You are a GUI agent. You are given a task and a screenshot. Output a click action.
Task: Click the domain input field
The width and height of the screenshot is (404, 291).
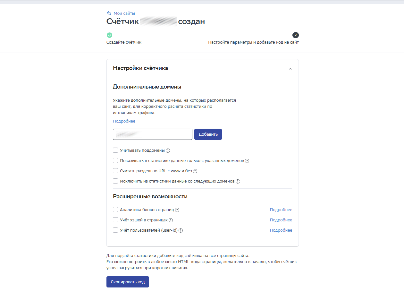(152, 134)
